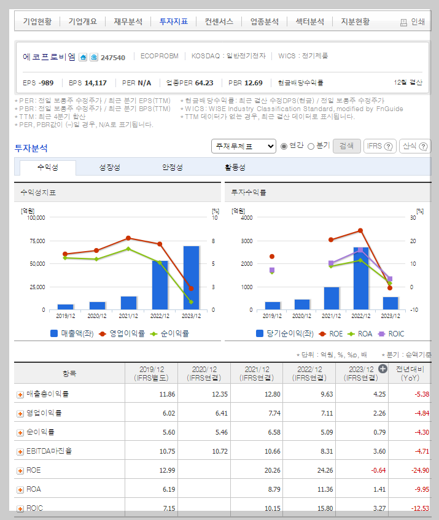Open the 컨센서스 menu tab
This screenshot has height=520, width=439.
coord(219,21)
